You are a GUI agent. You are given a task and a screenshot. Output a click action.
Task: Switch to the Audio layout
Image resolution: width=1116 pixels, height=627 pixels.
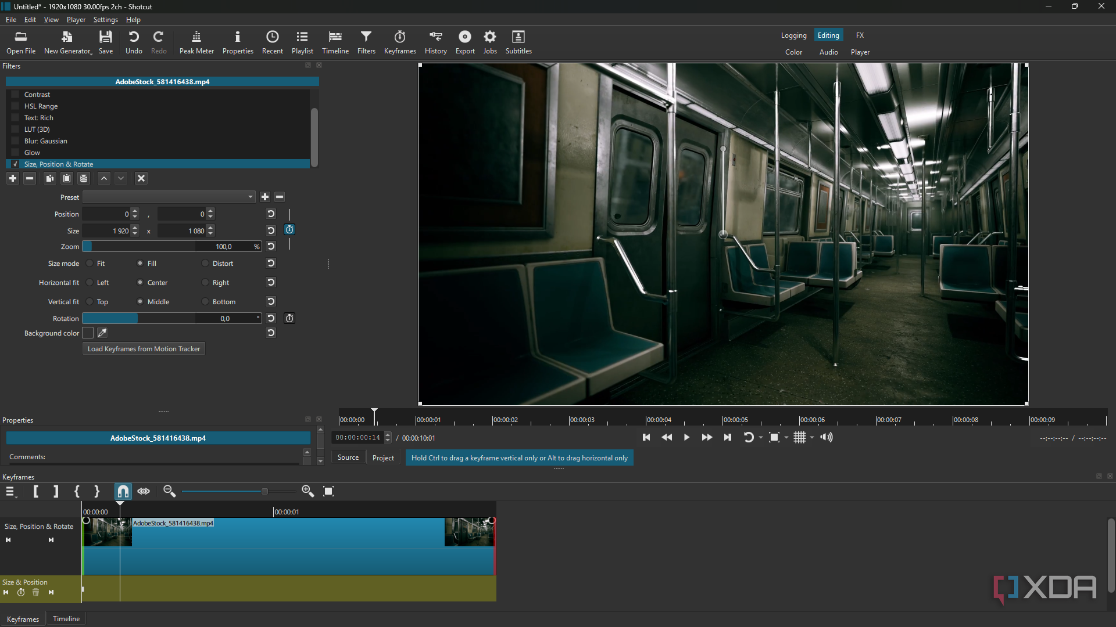tap(828, 52)
